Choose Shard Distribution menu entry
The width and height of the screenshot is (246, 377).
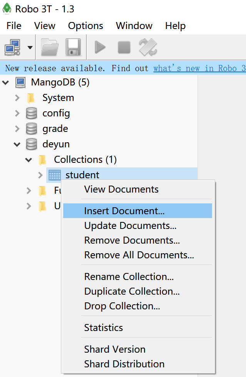(138, 364)
